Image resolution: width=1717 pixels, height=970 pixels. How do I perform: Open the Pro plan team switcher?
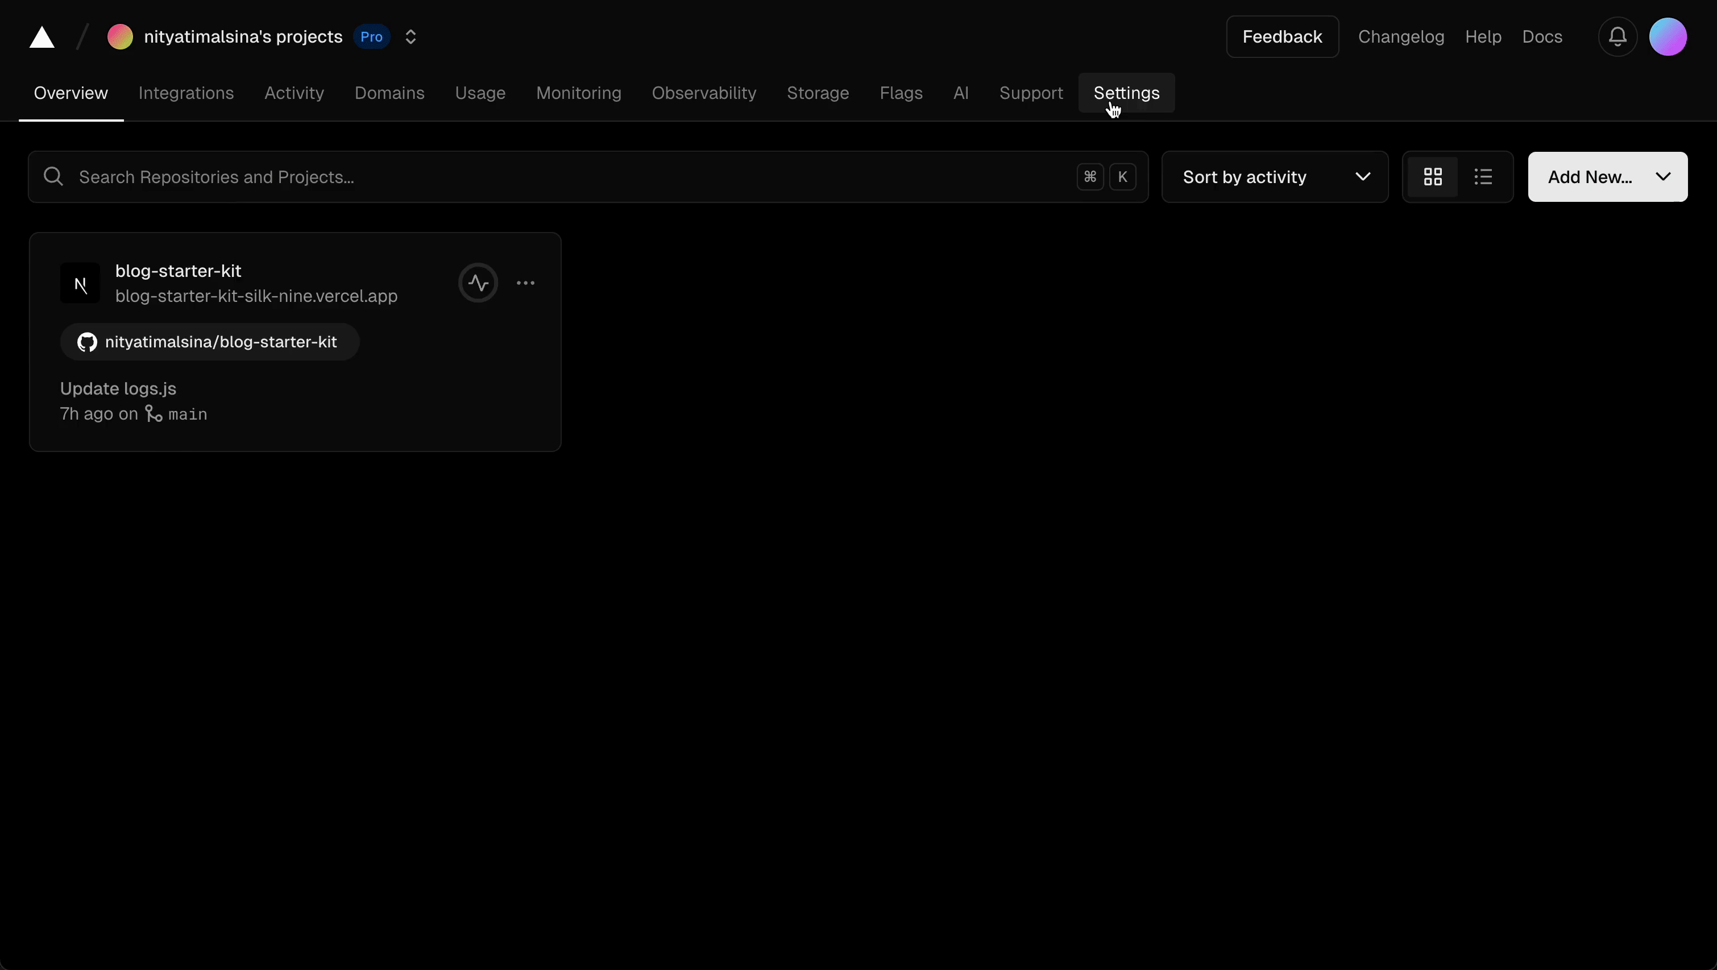click(x=371, y=36)
